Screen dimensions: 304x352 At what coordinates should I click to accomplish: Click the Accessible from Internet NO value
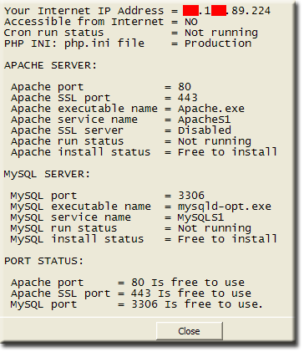[191, 22]
